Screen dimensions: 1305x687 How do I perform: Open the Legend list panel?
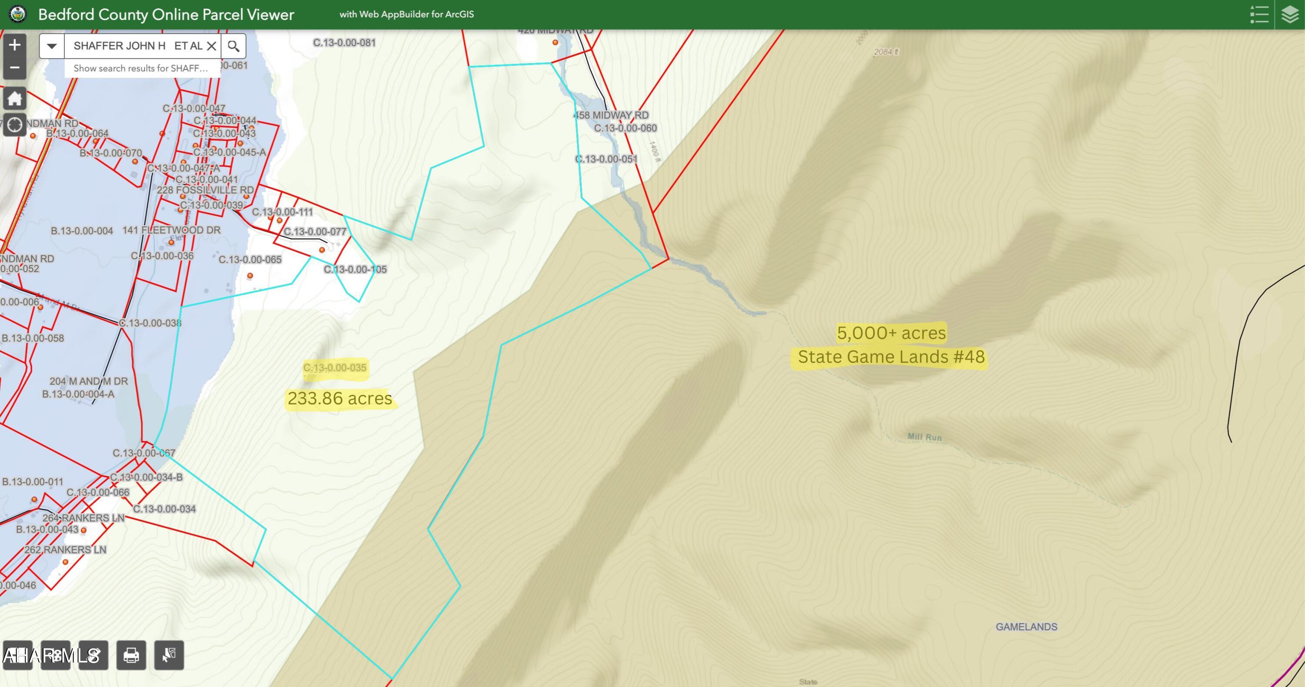(x=1259, y=15)
